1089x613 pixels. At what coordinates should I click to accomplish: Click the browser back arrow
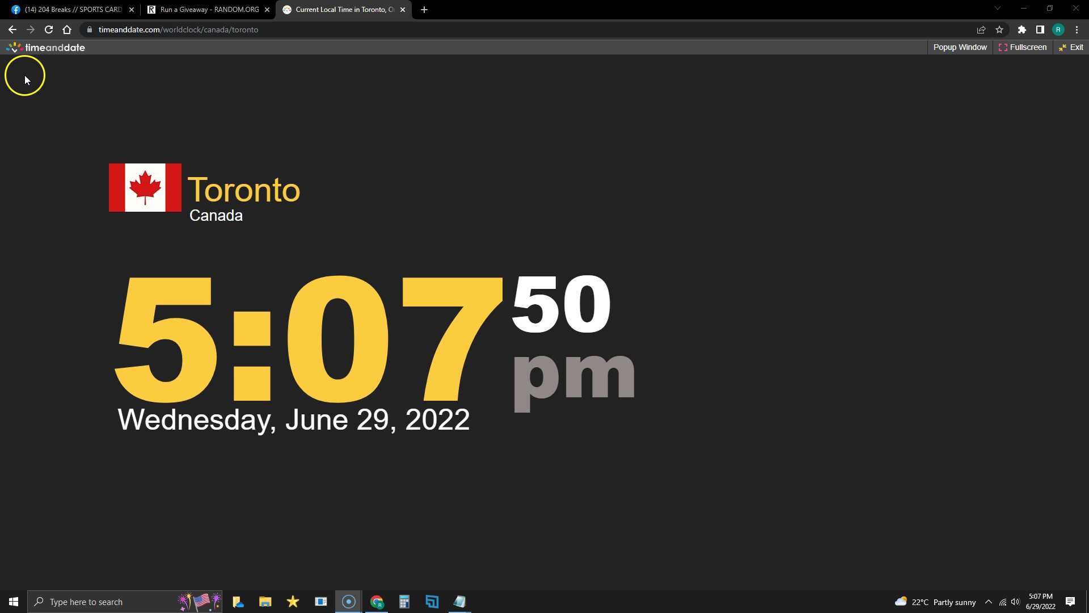[12, 30]
